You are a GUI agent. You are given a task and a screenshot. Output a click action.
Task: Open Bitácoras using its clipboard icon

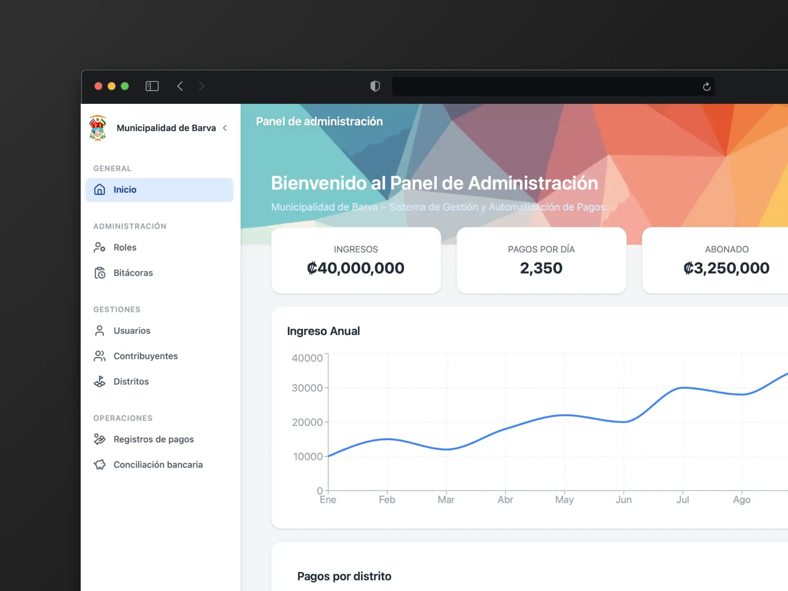[x=99, y=273]
